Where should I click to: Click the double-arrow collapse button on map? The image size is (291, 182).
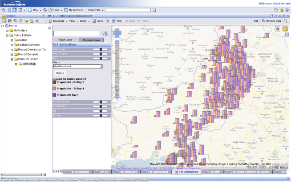pyautogui.click(x=277, y=29)
